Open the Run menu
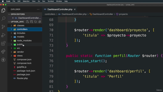Viewport: 163px width, 92px height. coord(44,1)
